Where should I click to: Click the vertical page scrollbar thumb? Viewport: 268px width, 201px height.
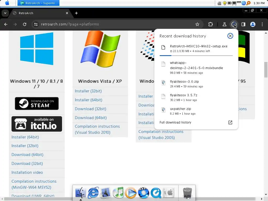(x=266, y=70)
